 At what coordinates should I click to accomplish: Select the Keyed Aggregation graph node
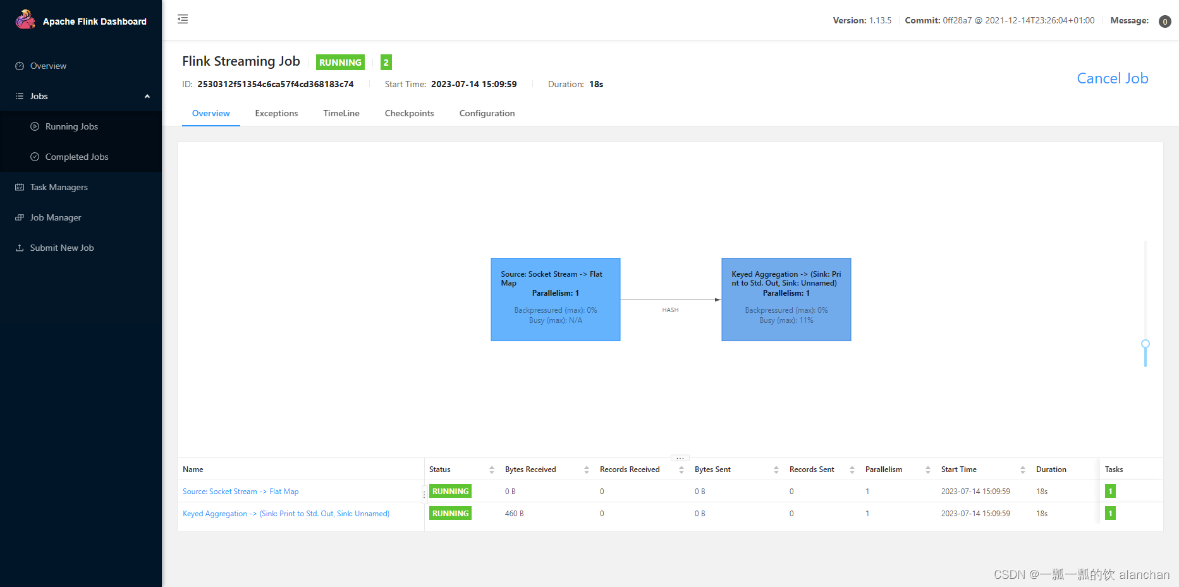[786, 300]
